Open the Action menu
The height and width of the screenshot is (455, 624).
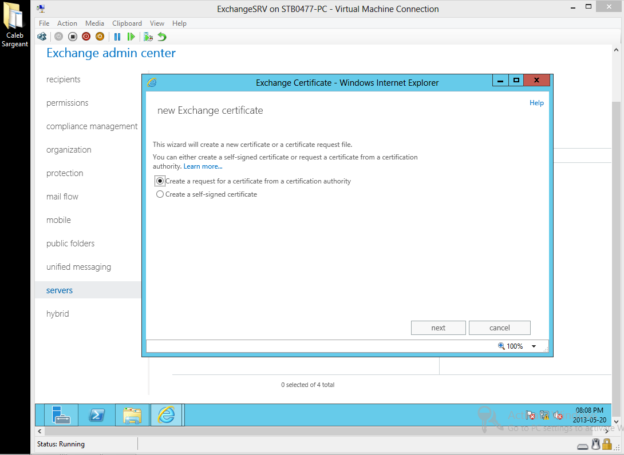click(67, 23)
